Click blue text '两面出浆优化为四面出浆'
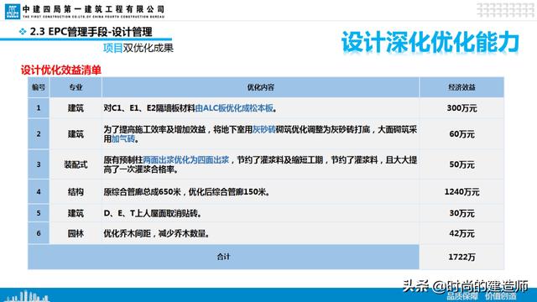Image resolution: width=537 pixels, height=302 pixels. tap(186, 160)
